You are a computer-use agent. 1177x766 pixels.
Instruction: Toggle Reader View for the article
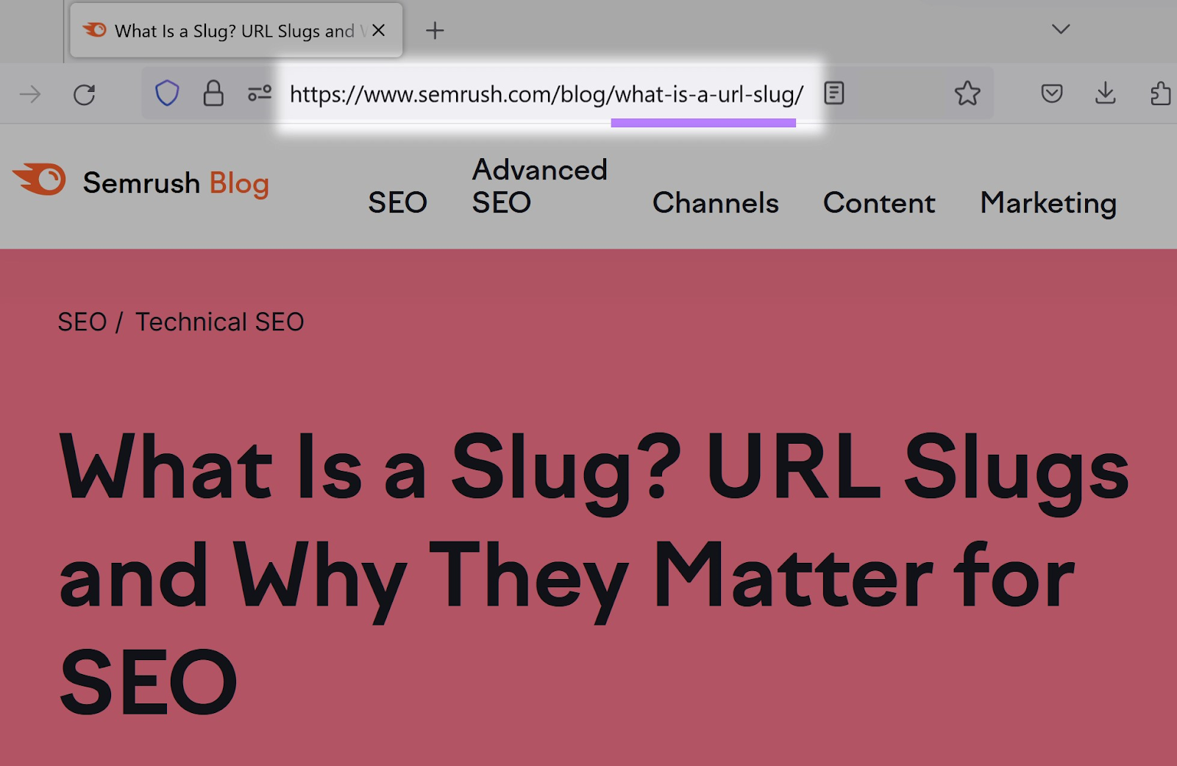tap(833, 93)
